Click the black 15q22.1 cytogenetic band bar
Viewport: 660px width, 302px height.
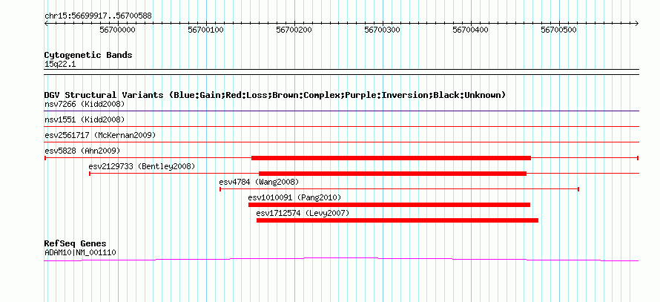341,72
